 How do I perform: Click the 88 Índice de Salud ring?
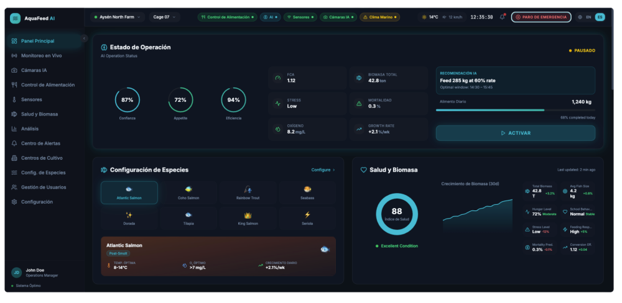397,214
